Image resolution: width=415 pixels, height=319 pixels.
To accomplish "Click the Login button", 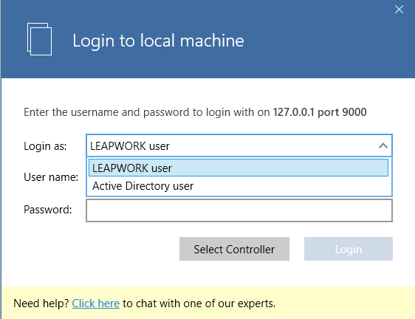I will [x=349, y=249].
